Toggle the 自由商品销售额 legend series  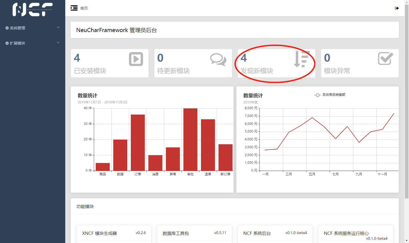coord(330,95)
